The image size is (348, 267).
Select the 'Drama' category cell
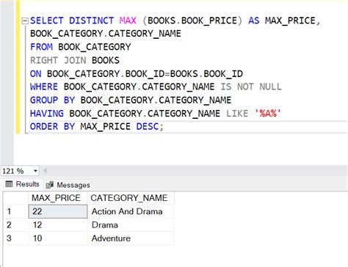[x=131, y=225]
